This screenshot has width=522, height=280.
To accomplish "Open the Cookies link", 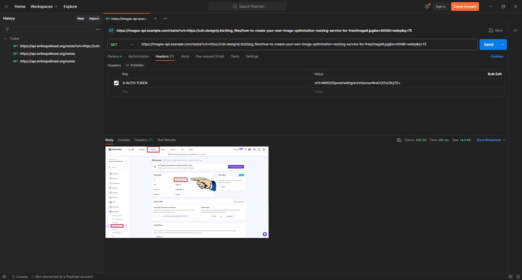I will [497, 56].
